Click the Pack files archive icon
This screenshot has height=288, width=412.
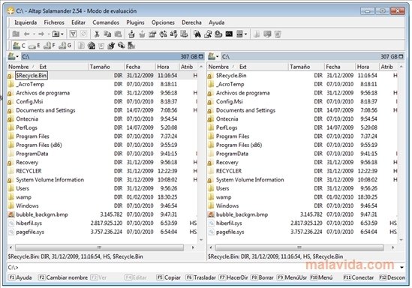point(131,34)
